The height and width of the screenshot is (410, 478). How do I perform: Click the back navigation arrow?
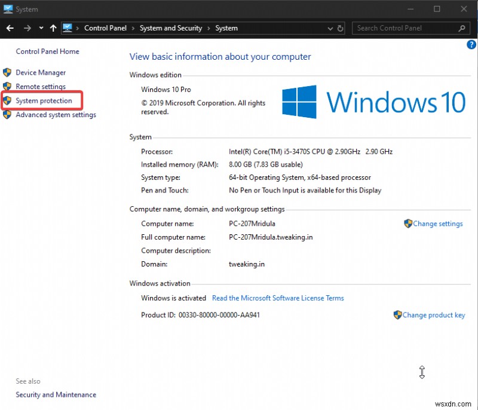(10, 27)
